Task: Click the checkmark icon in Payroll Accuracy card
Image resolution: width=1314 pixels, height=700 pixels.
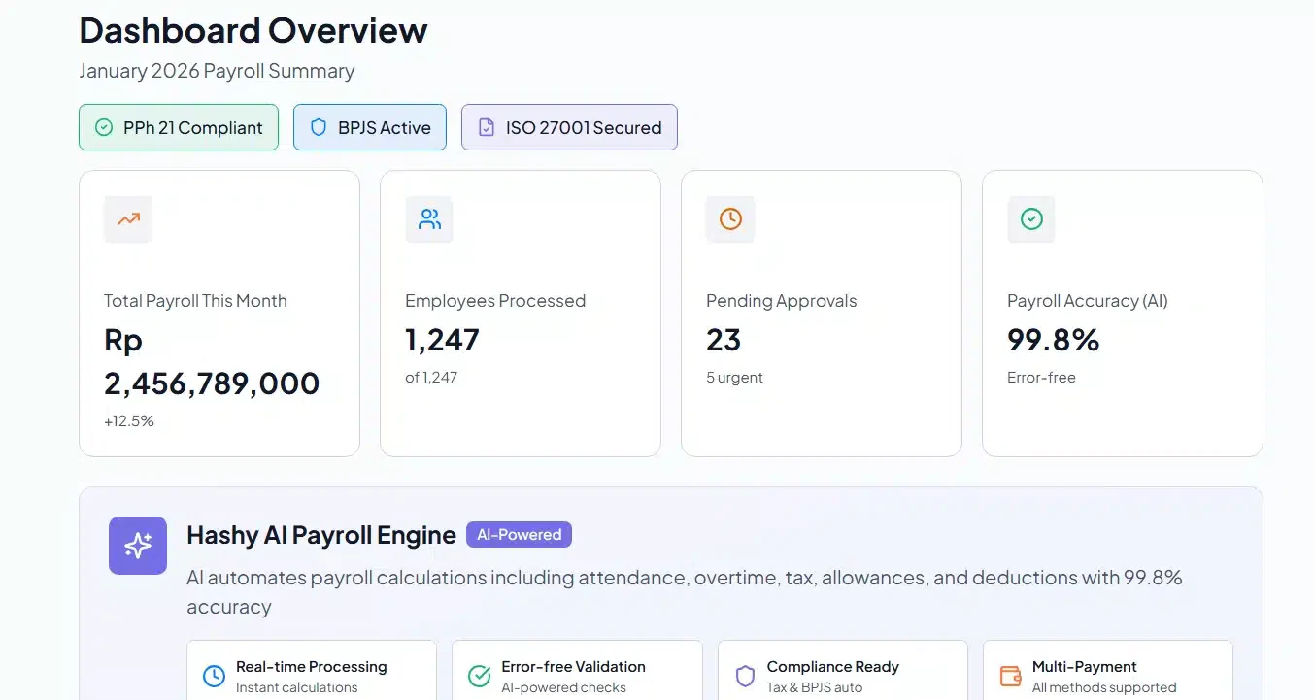Action: (1031, 219)
